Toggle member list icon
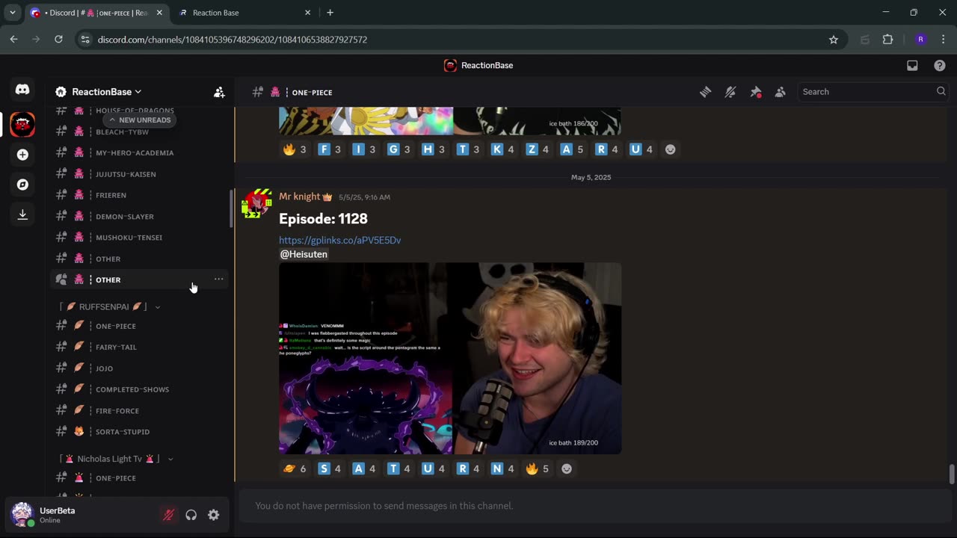 pyautogui.click(x=781, y=92)
